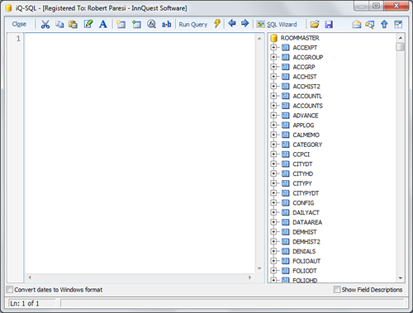Expand the CONFIG table node
This screenshot has height=313, width=413.
[273, 202]
